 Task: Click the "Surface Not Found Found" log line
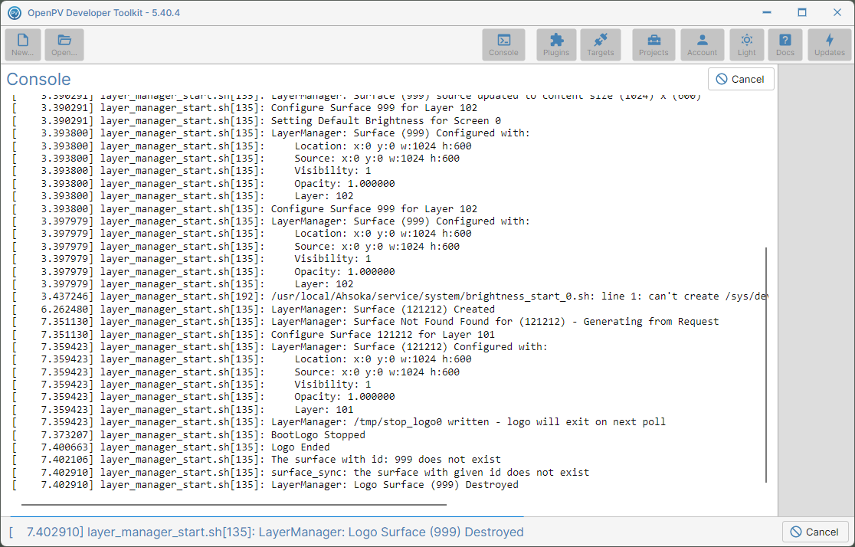click(365, 322)
